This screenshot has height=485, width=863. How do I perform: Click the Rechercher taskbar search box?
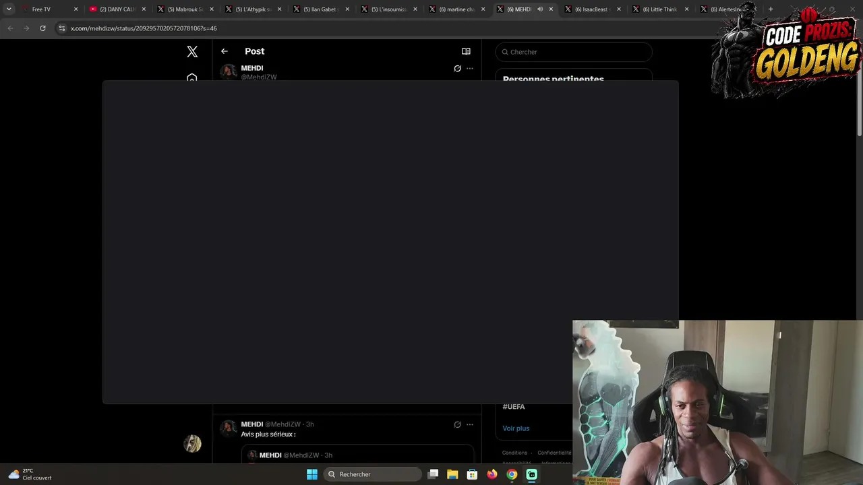point(371,474)
